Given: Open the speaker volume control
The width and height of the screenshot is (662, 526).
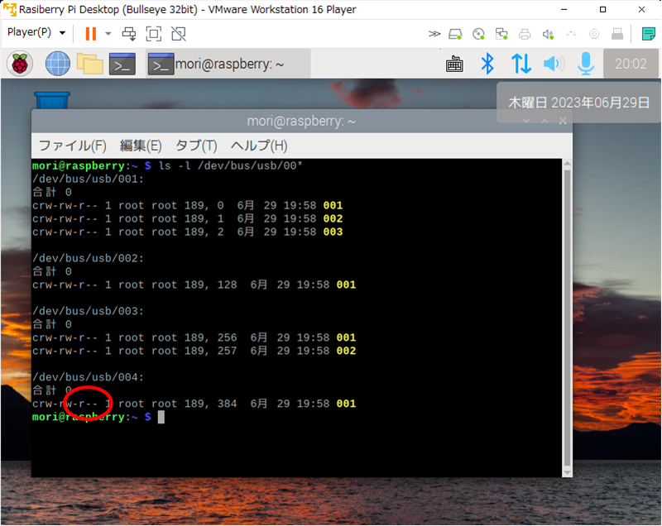Looking at the screenshot, I should click(x=554, y=65).
